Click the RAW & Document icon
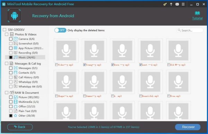208x134 pixels. coord(12,92)
